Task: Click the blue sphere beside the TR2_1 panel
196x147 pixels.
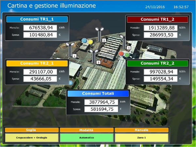Action: coord(71,83)
